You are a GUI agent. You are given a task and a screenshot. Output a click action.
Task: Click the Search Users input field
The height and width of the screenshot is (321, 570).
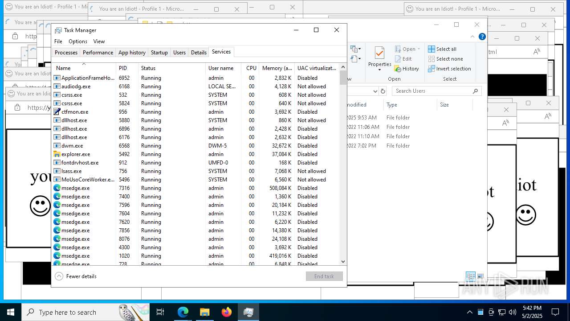point(436,91)
